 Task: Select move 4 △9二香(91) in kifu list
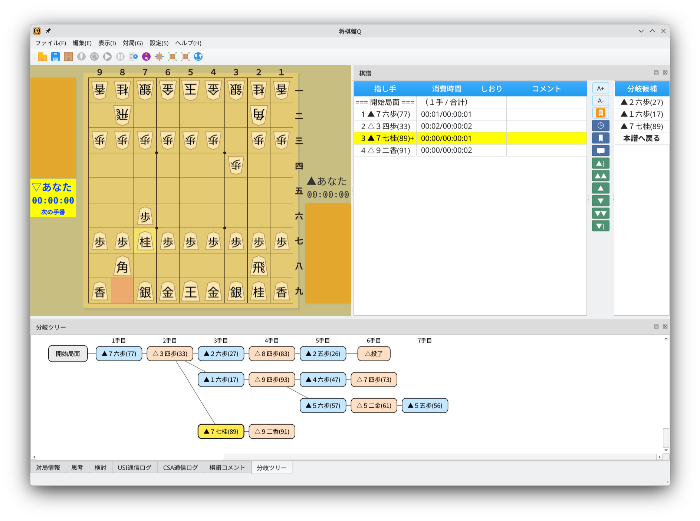(x=386, y=150)
